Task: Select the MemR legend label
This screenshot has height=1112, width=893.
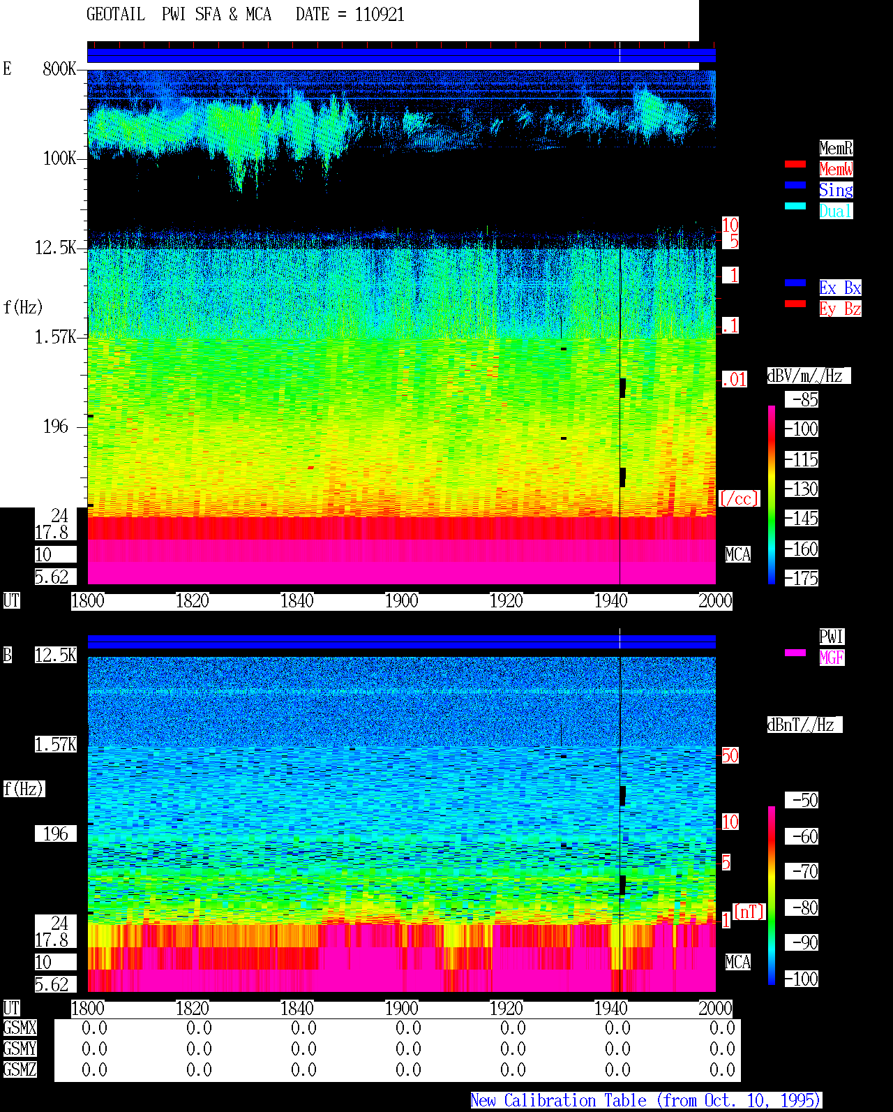Action: [836, 148]
